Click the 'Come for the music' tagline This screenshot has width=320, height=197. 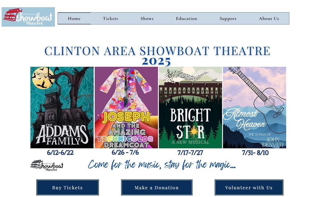click(162, 164)
